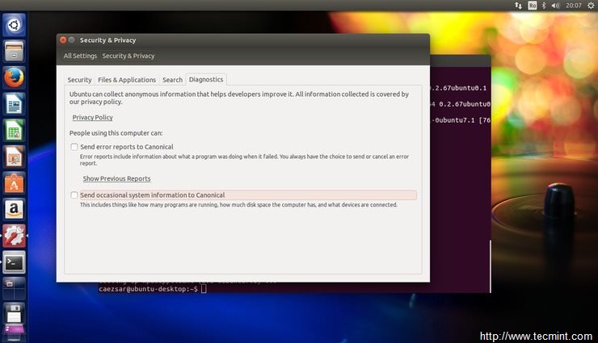Click the Terminal window scrollbar

tap(490, 266)
